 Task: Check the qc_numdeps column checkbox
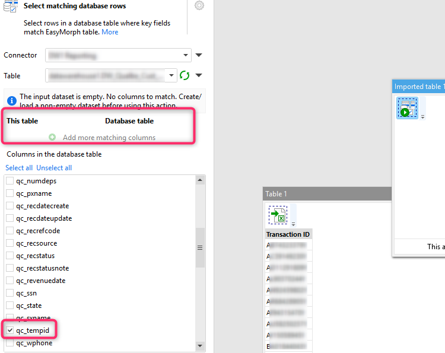click(9, 181)
